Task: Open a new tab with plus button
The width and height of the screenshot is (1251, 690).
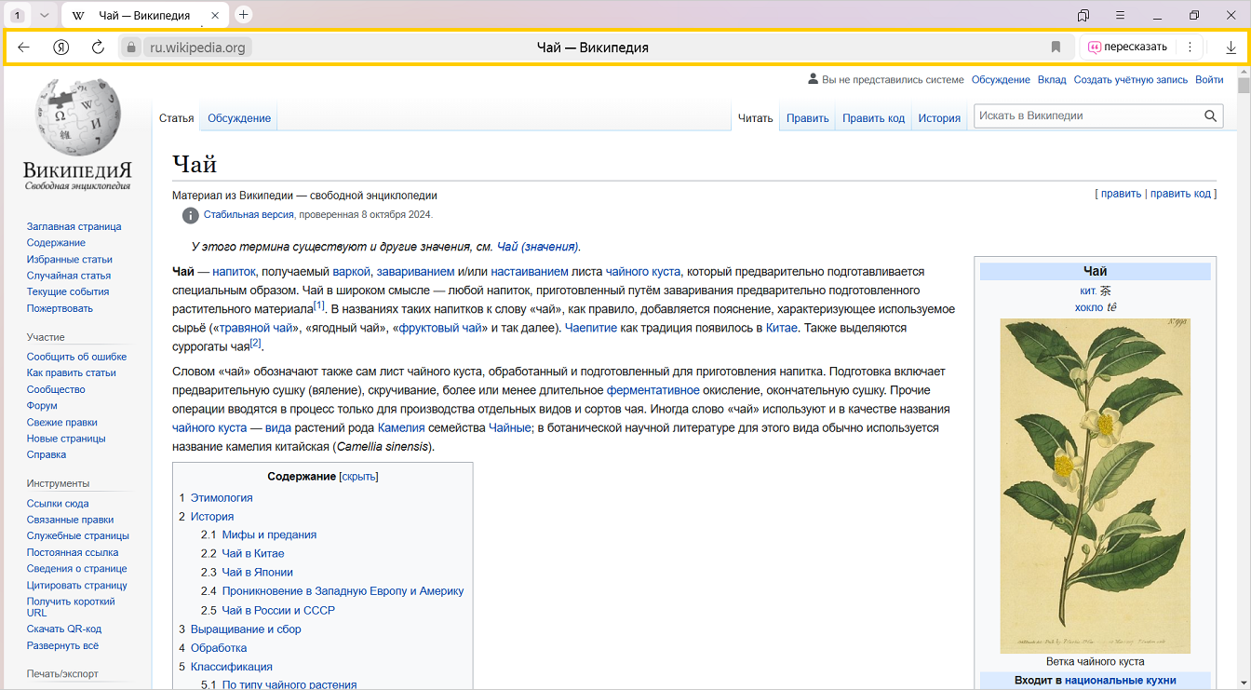Action: 244,15
